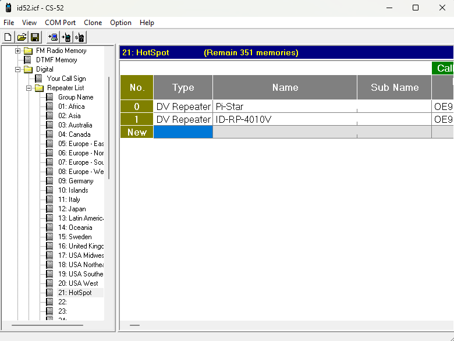Click the tree panel vertical scrollbar

click(x=109, y=127)
